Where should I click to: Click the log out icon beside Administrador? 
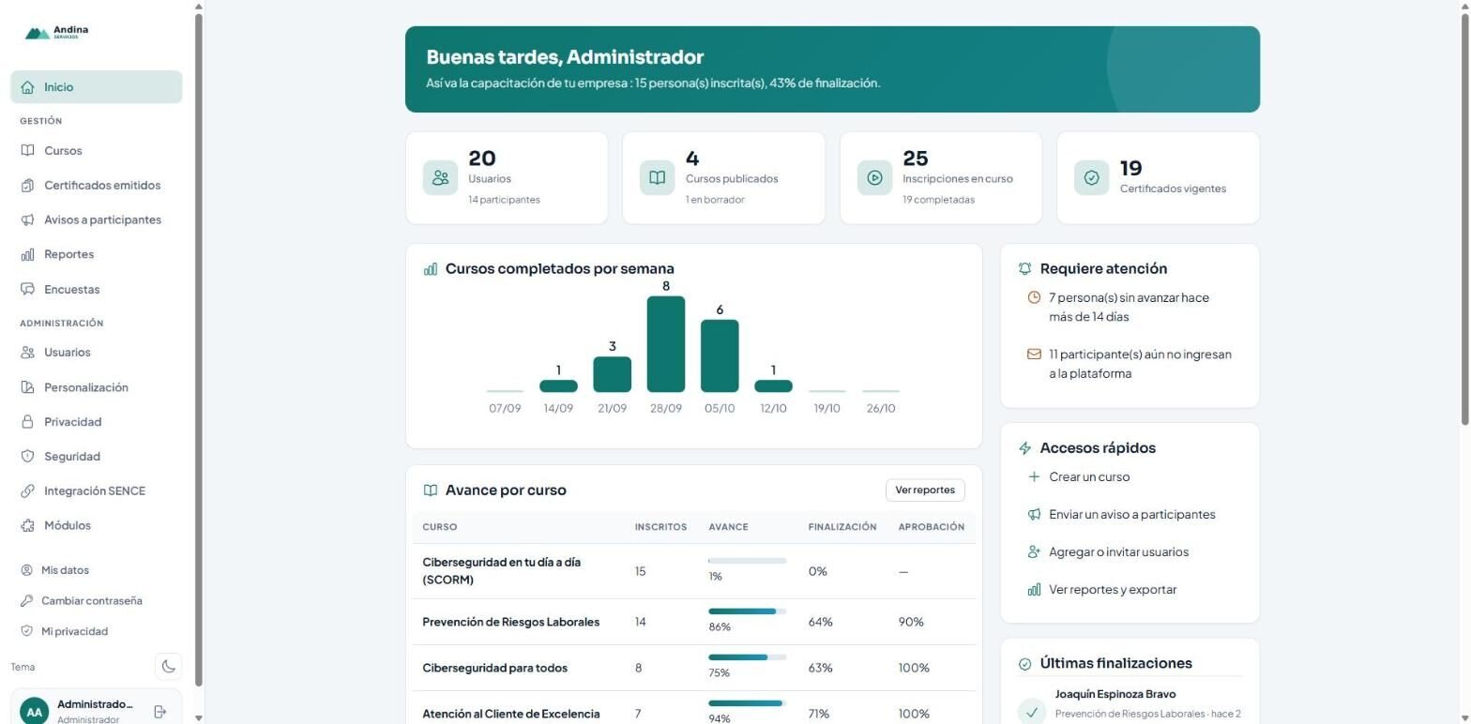(159, 712)
